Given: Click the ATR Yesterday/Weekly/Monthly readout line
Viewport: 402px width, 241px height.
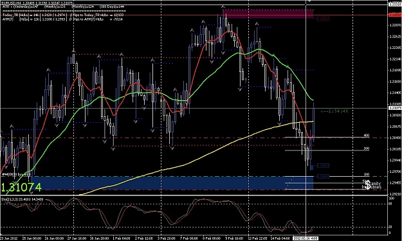Looking at the screenshot, I should (64, 7).
